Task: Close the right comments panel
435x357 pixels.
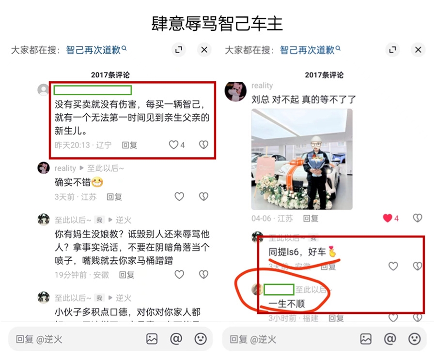Action: (418, 50)
